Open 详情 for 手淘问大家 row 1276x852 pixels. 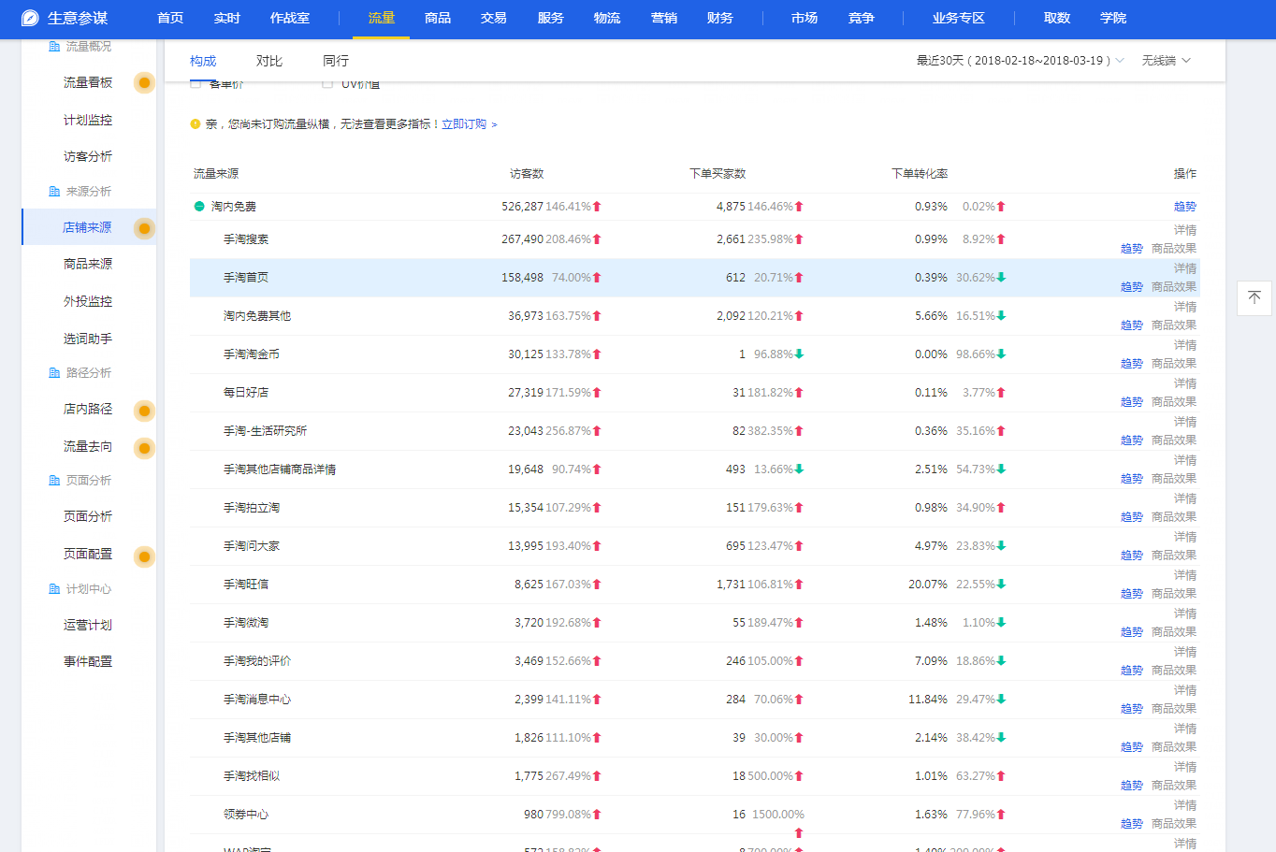1185,536
